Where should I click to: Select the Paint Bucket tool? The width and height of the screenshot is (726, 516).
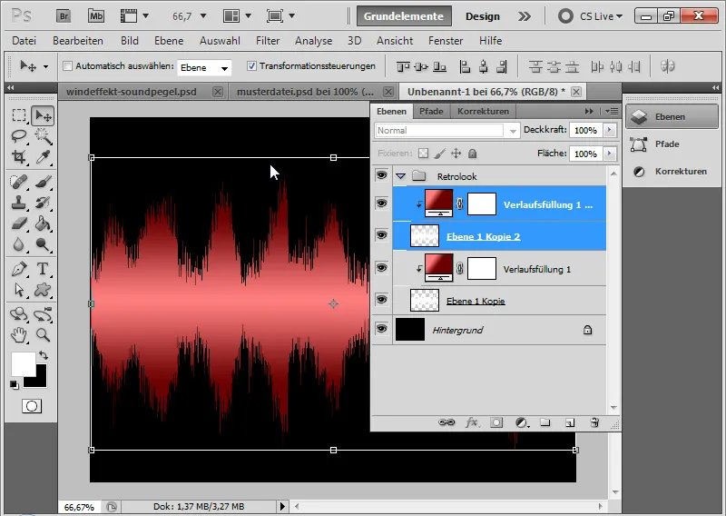(x=43, y=223)
